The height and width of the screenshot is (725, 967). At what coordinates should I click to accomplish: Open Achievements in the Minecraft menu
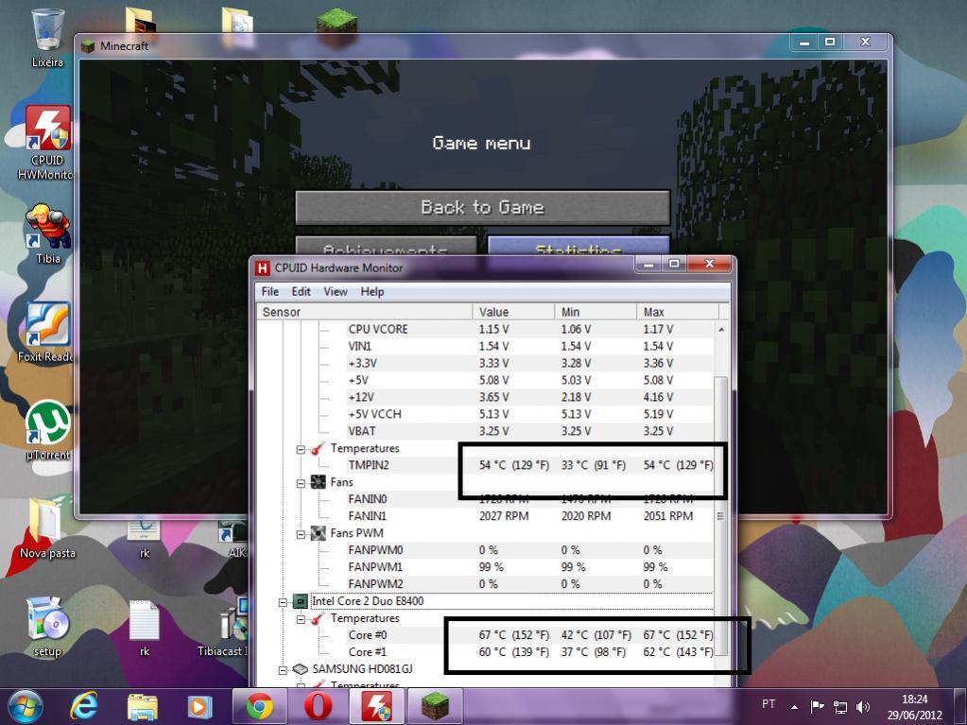click(x=386, y=246)
